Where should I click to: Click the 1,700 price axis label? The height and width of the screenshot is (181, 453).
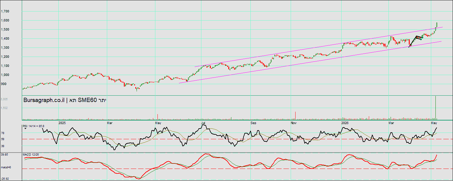pos(5,11)
